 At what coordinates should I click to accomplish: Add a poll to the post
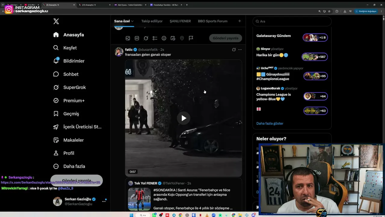click(155, 38)
